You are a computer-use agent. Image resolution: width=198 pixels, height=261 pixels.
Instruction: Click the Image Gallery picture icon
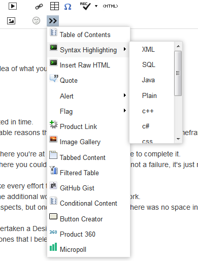53,139
